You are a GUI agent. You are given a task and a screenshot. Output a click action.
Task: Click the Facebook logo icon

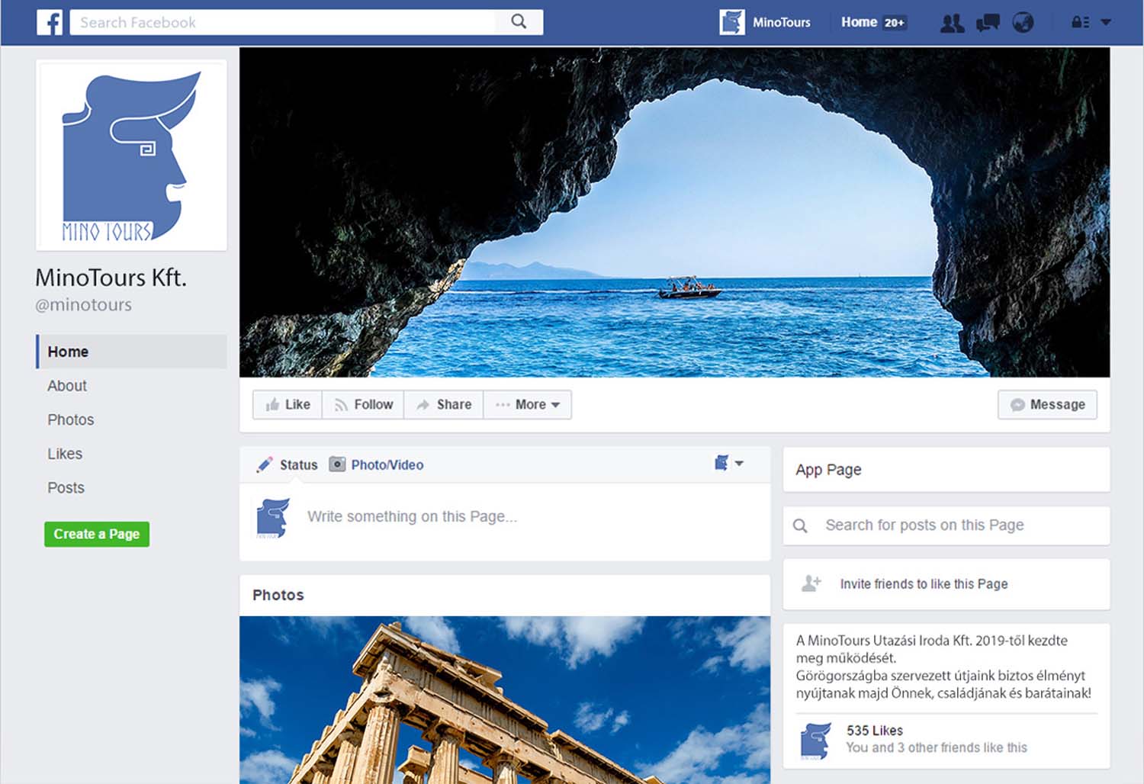pos(50,22)
